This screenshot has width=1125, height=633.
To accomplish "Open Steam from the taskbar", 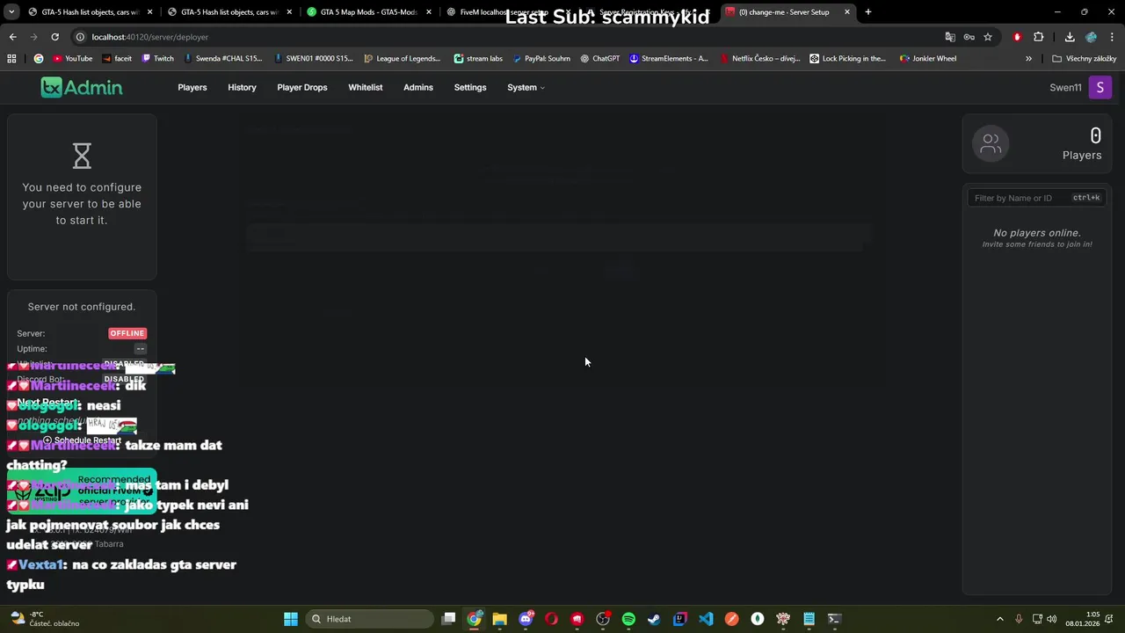I will pyautogui.click(x=654, y=619).
